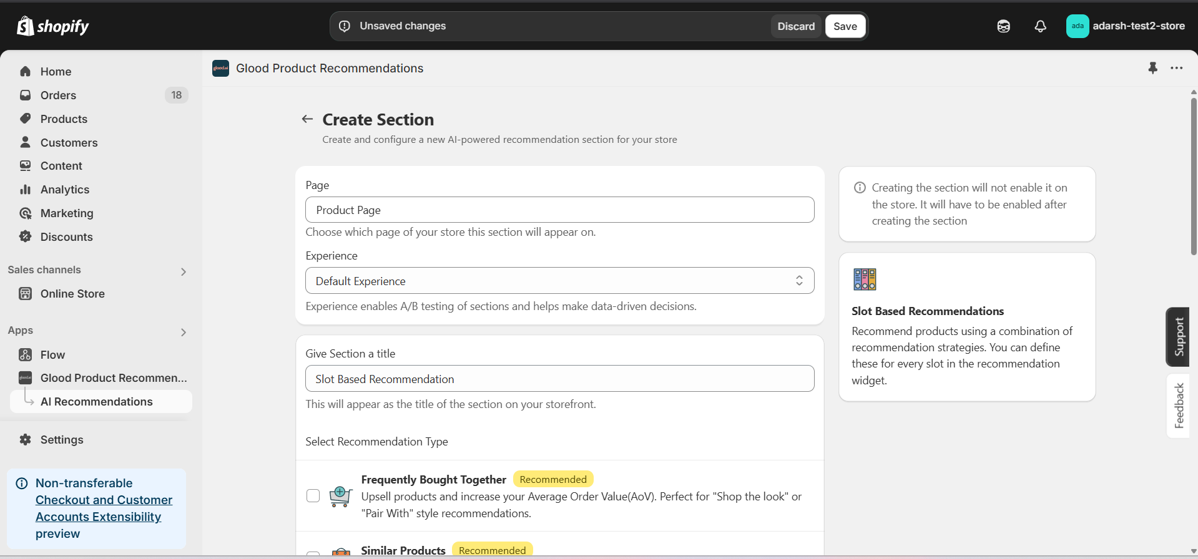Go back using the arrow beside Create Section
This screenshot has width=1198, height=559.
click(x=307, y=119)
